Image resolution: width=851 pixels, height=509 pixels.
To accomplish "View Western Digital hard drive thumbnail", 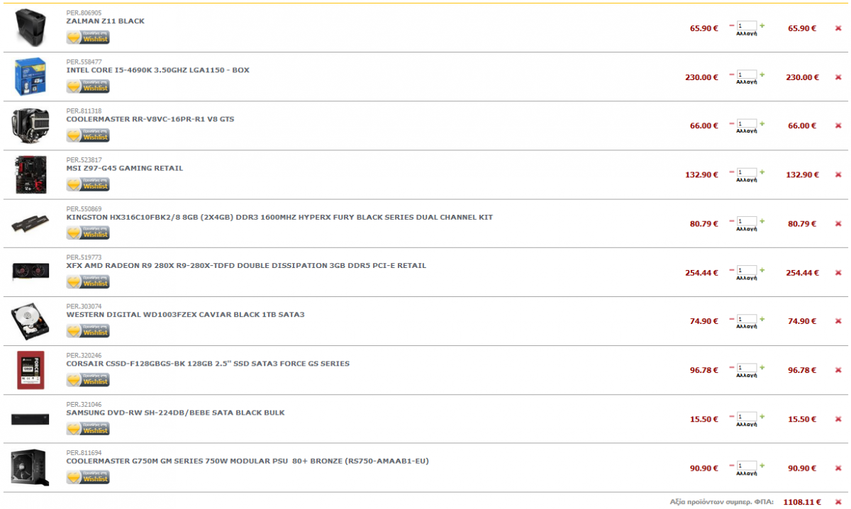I will click(x=30, y=321).
